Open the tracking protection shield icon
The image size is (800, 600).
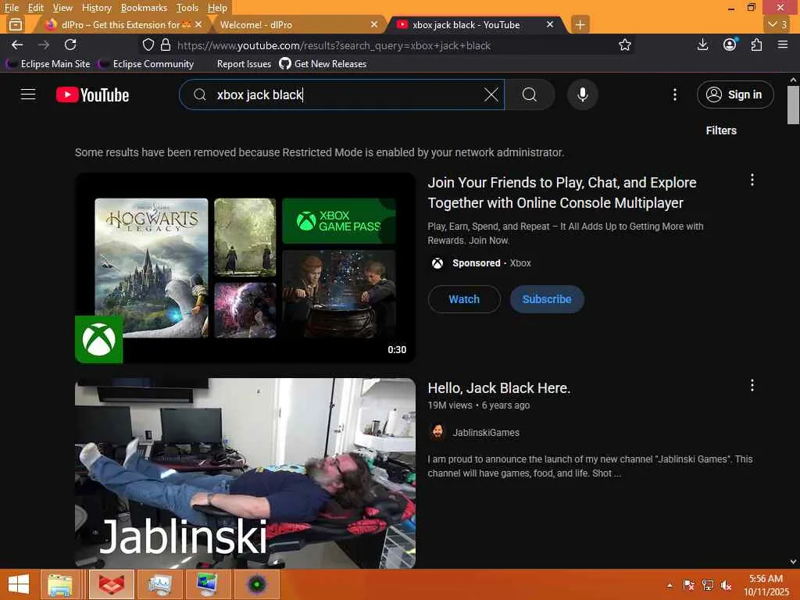click(148, 45)
